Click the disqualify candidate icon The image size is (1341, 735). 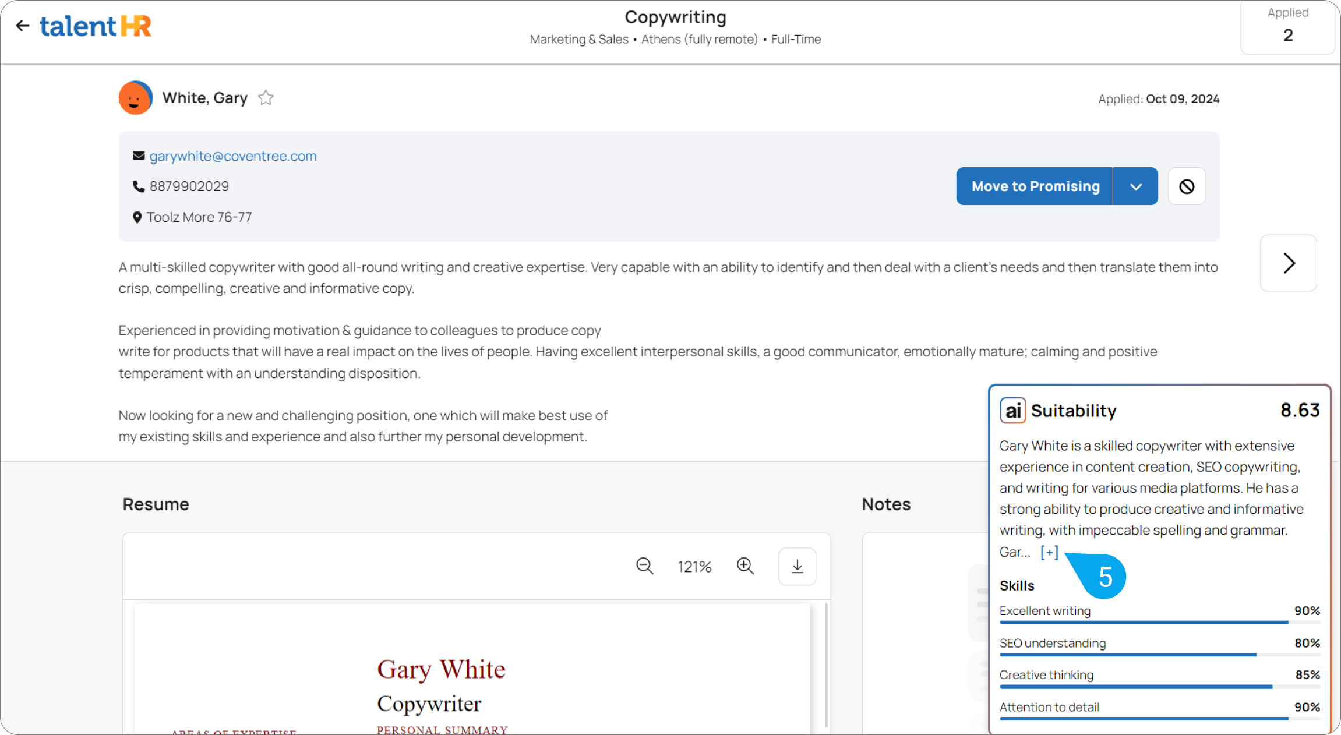click(x=1187, y=186)
